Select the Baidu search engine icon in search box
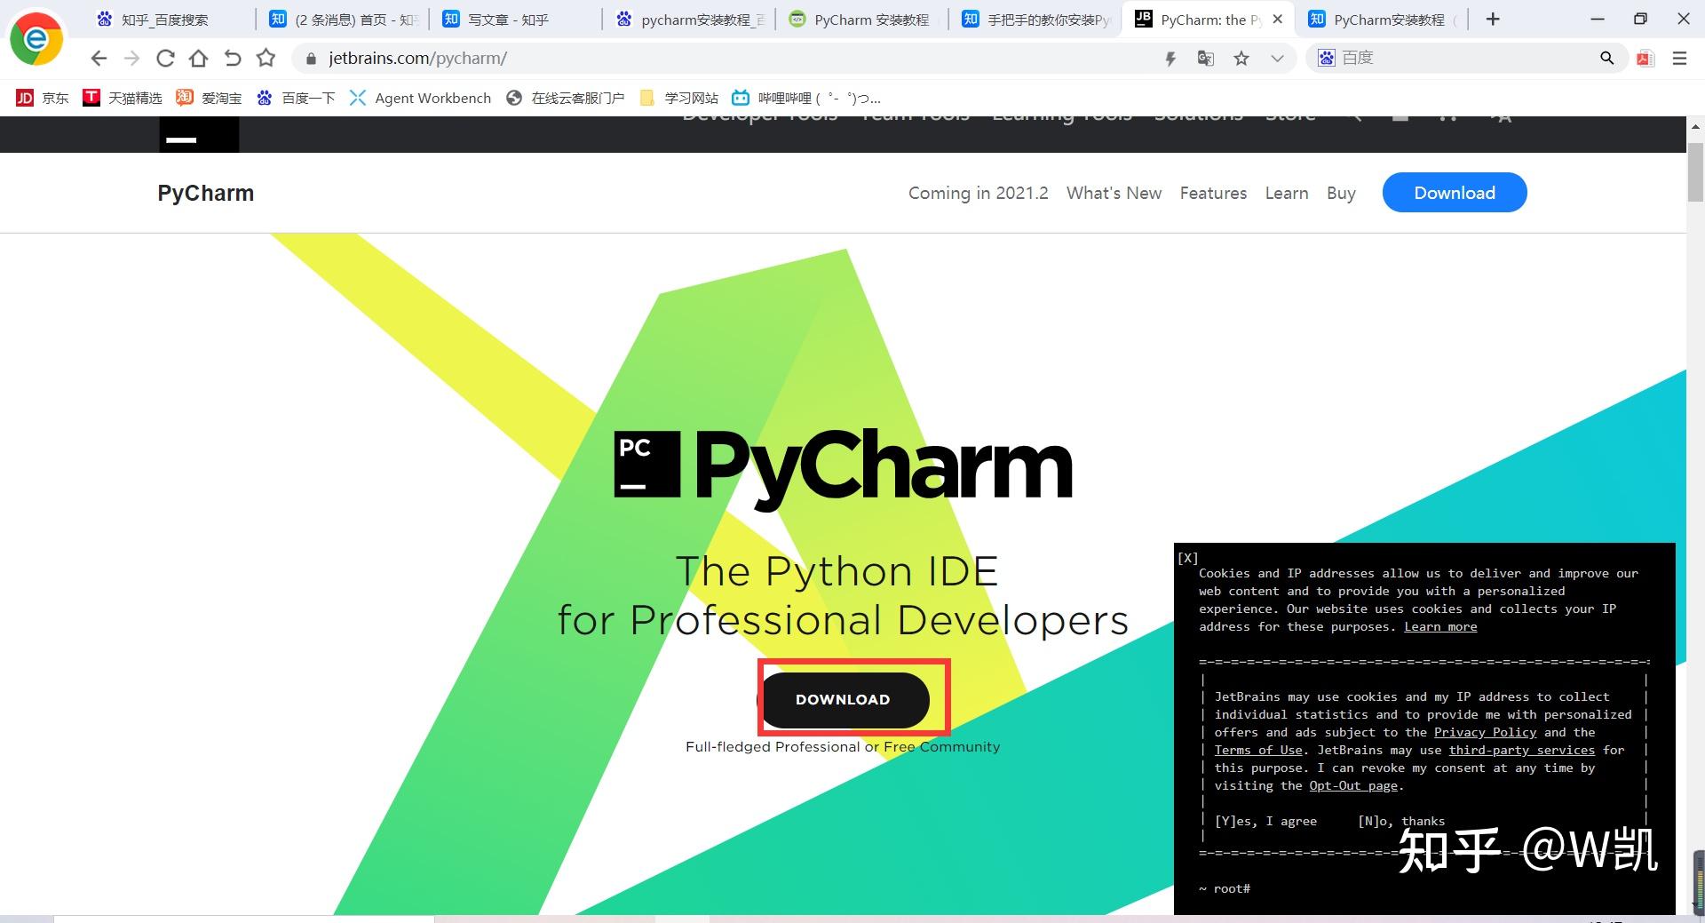Image resolution: width=1705 pixels, height=923 pixels. 1327,57
